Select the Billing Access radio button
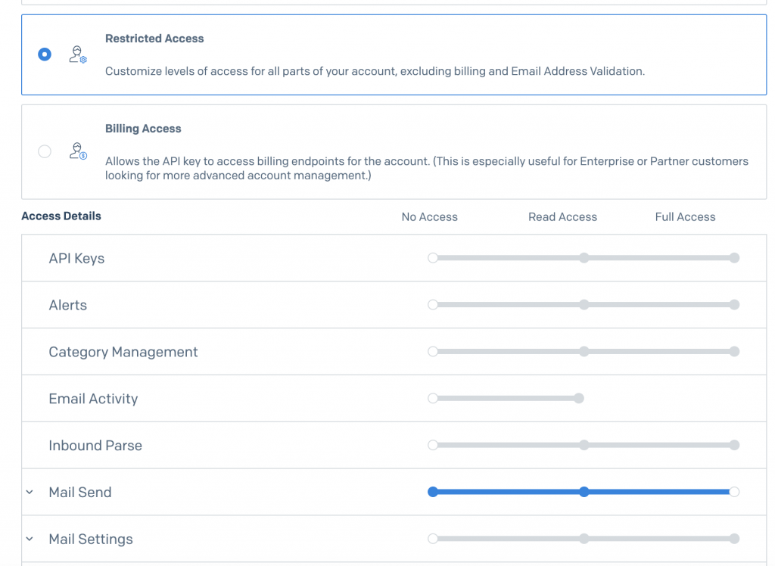Viewport: 775px width, 566px height. (45, 151)
